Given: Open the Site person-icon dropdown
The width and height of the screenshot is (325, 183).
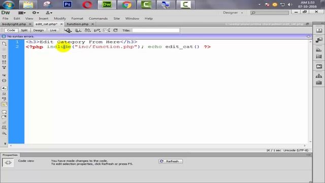Looking at the screenshot, I should (49, 13).
